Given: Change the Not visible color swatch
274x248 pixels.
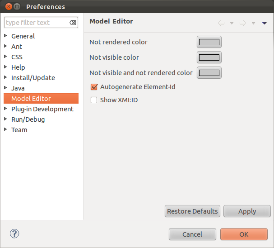Looking at the screenshot, I should click(x=209, y=57).
